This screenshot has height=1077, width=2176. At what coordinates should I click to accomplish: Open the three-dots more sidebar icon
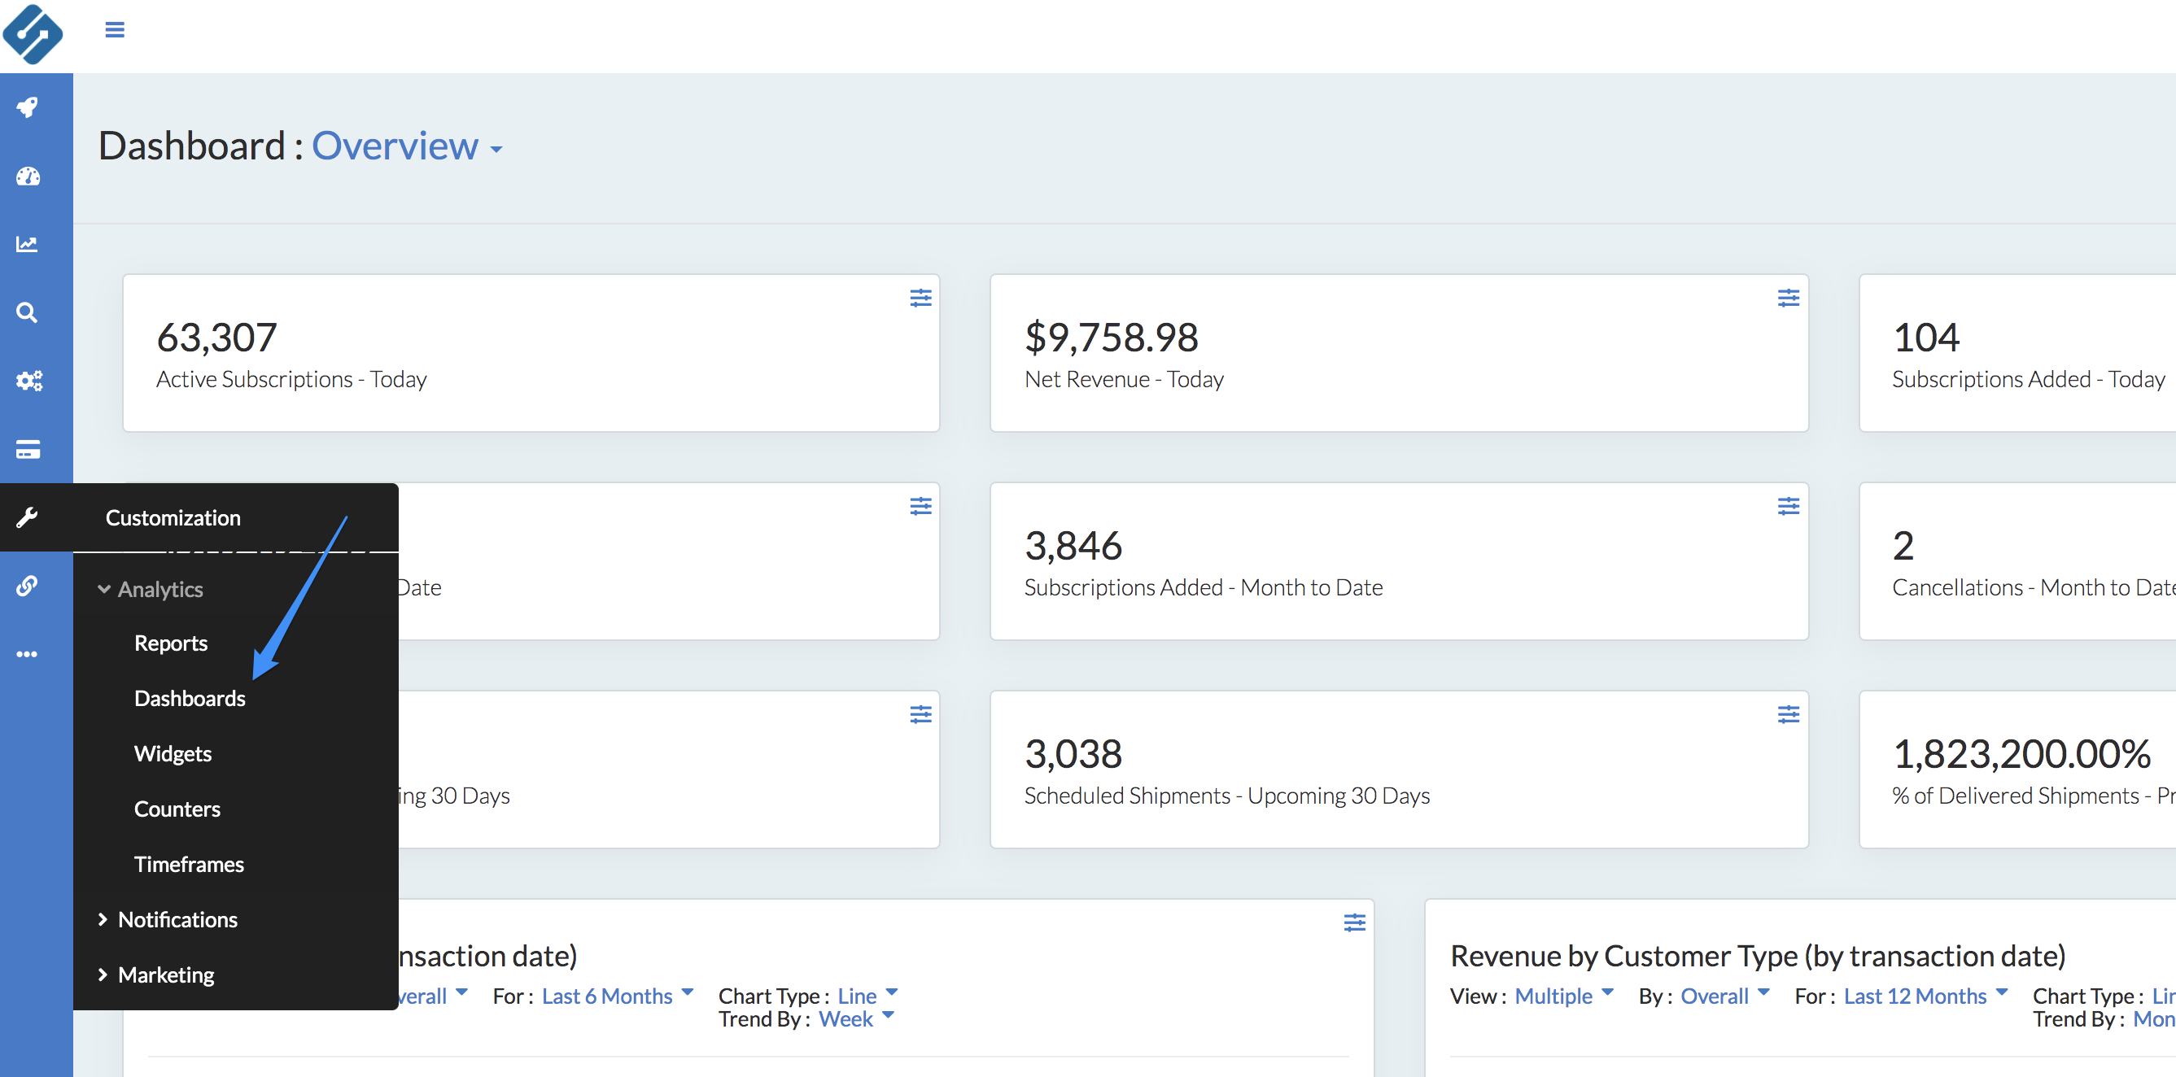(28, 654)
